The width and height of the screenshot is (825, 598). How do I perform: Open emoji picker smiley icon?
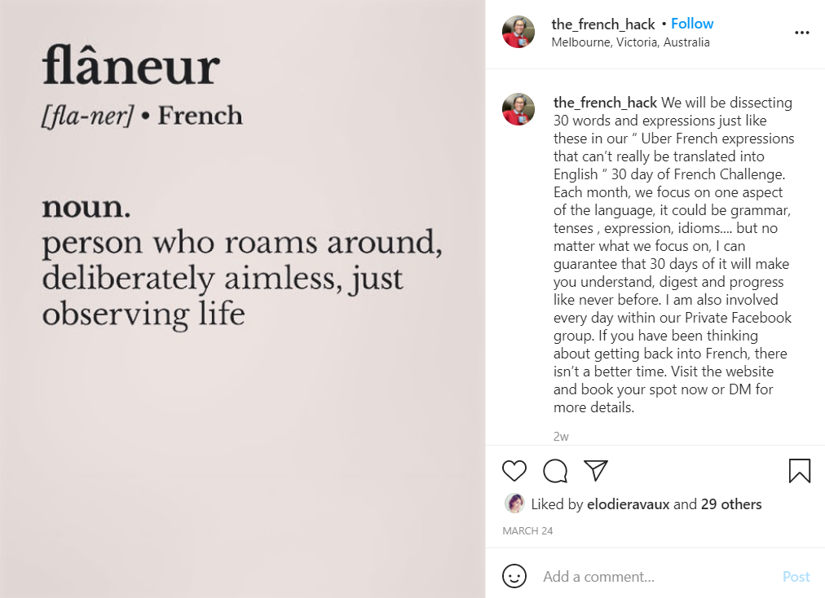click(514, 576)
